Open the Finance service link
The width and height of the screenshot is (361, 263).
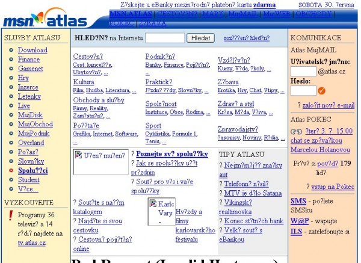29,60
